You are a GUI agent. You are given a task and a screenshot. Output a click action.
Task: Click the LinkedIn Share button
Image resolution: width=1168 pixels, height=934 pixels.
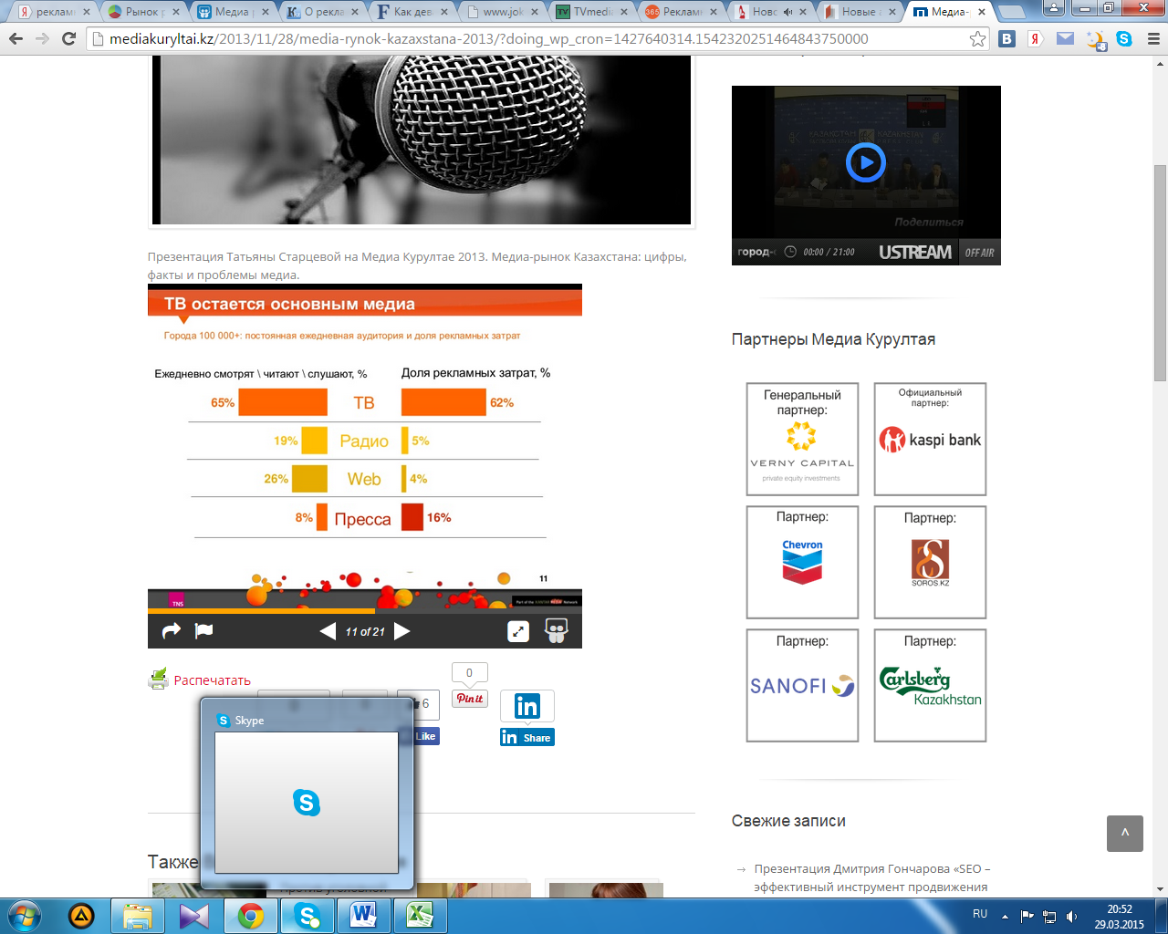point(527,737)
